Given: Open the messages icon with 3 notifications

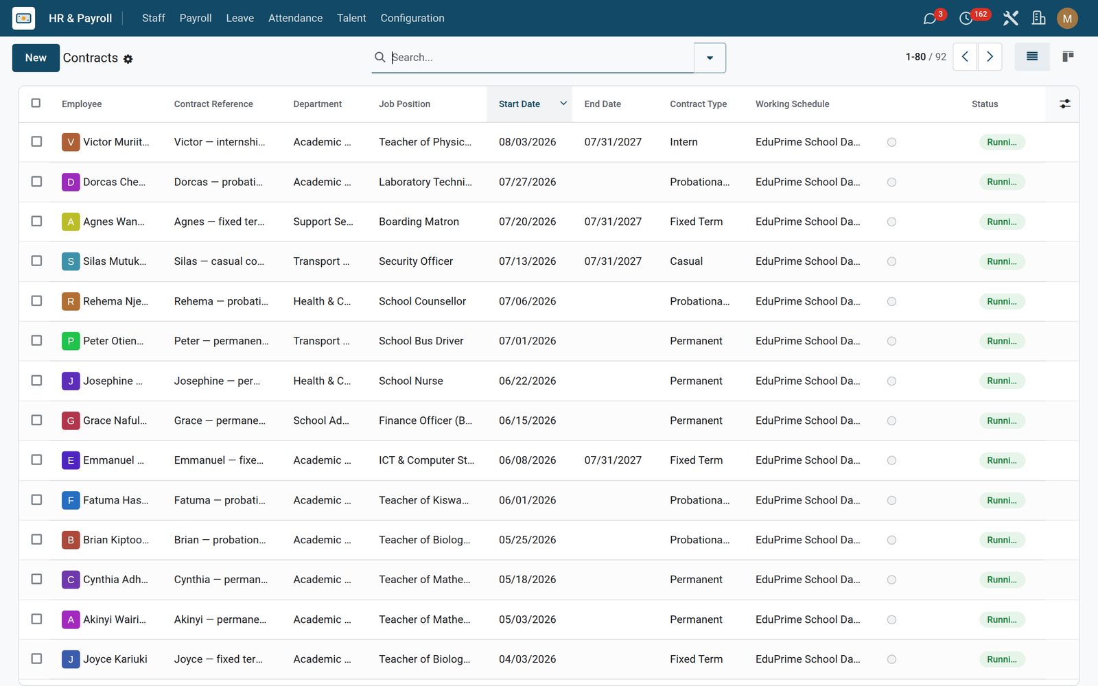Looking at the screenshot, I should click(930, 19).
